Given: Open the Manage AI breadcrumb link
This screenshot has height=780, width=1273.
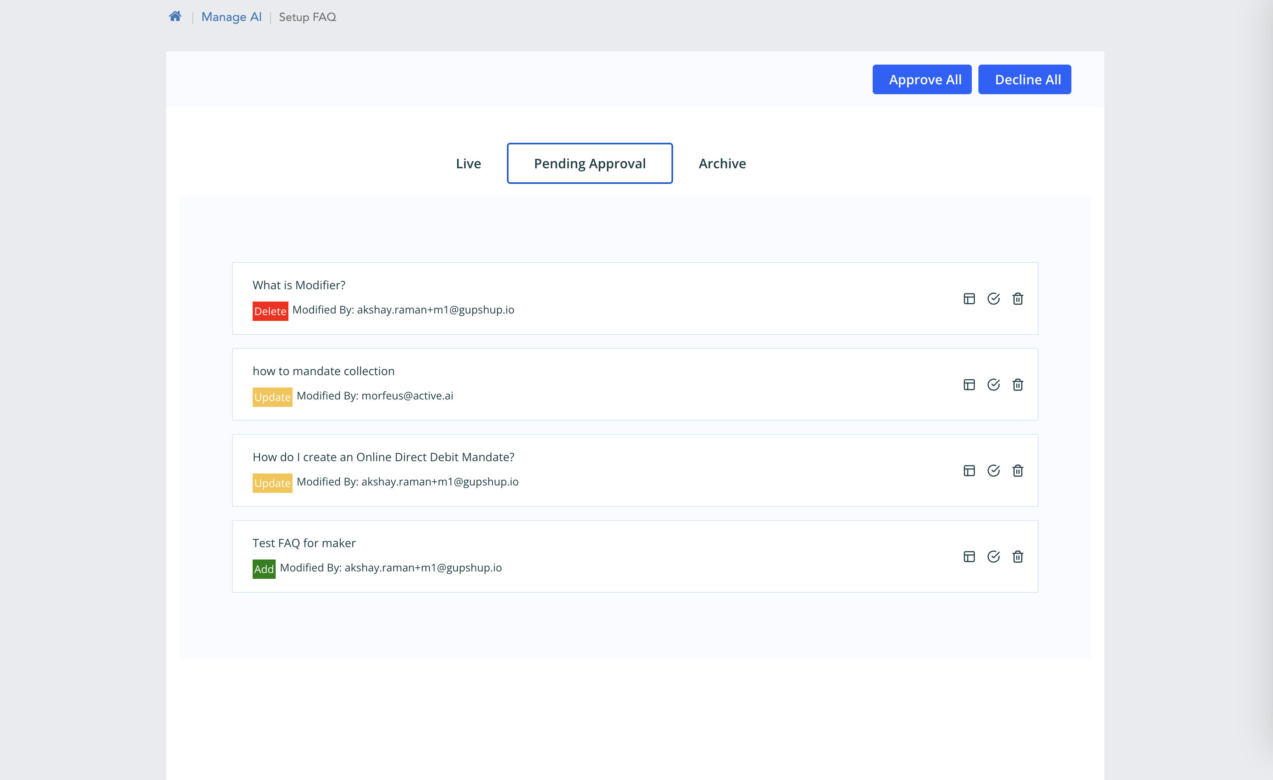Looking at the screenshot, I should coord(232,17).
